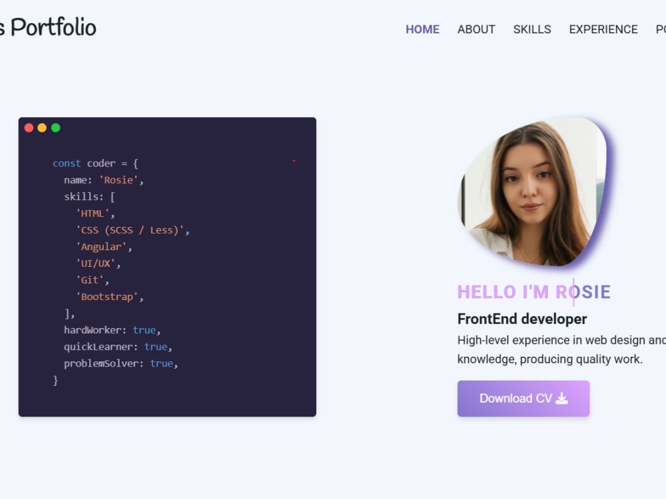Click the 'Angular' skill string
This screenshot has width=666, height=499.
click(104, 247)
